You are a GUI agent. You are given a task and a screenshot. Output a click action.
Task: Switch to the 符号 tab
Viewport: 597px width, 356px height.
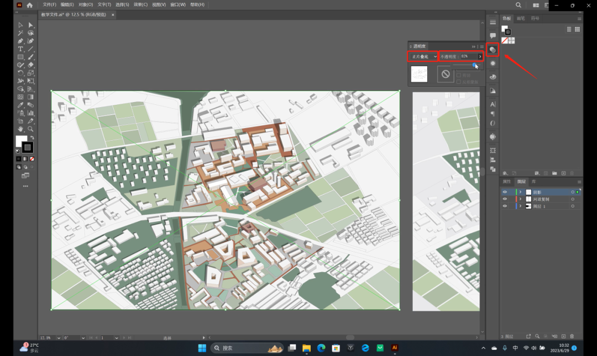[x=535, y=18]
